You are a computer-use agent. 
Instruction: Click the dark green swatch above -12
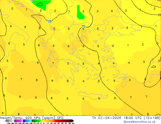tap(33, 121)
